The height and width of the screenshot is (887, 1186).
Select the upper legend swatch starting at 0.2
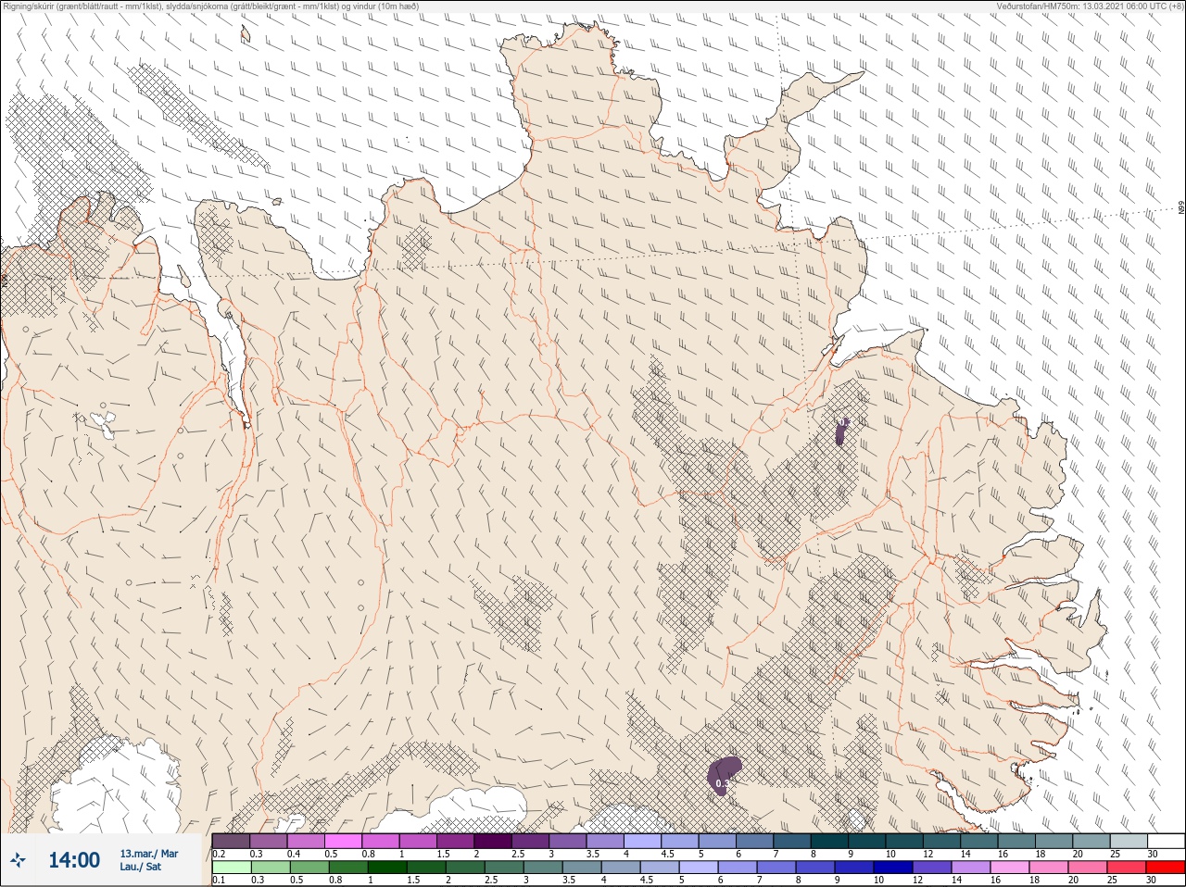coord(231,842)
